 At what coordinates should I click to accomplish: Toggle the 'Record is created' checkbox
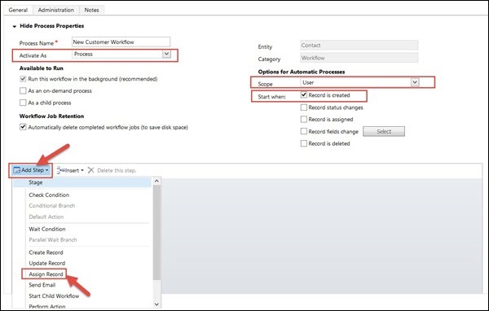click(304, 94)
